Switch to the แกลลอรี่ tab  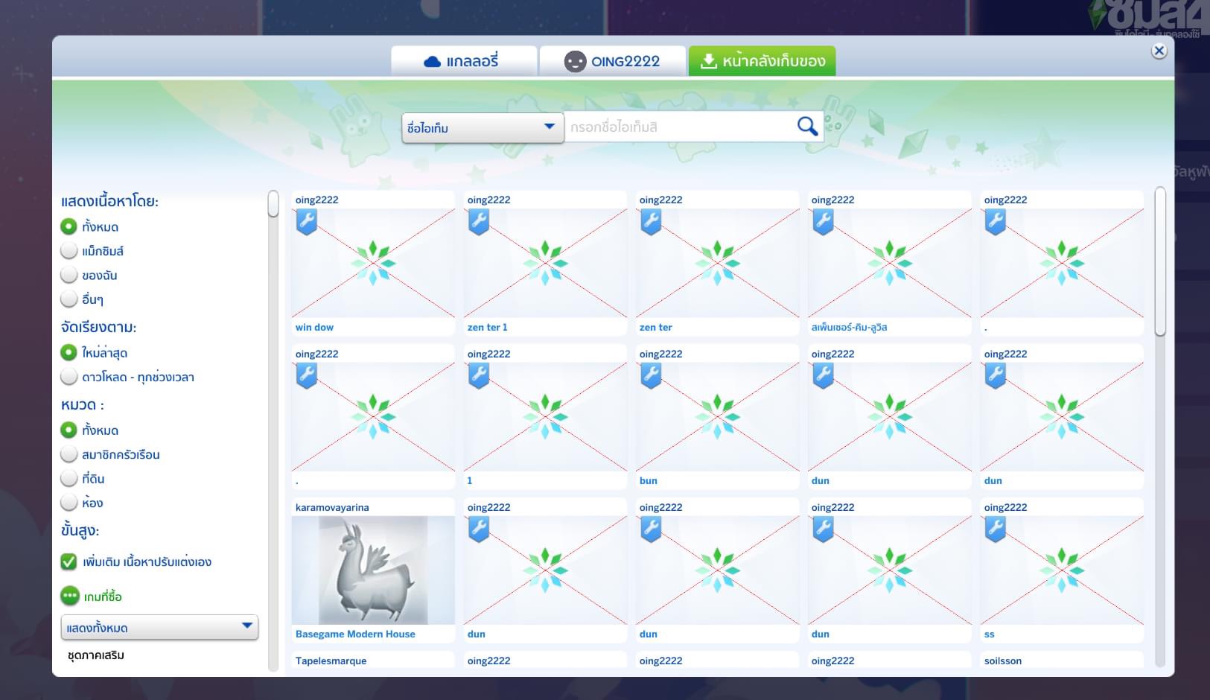pos(464,61)
